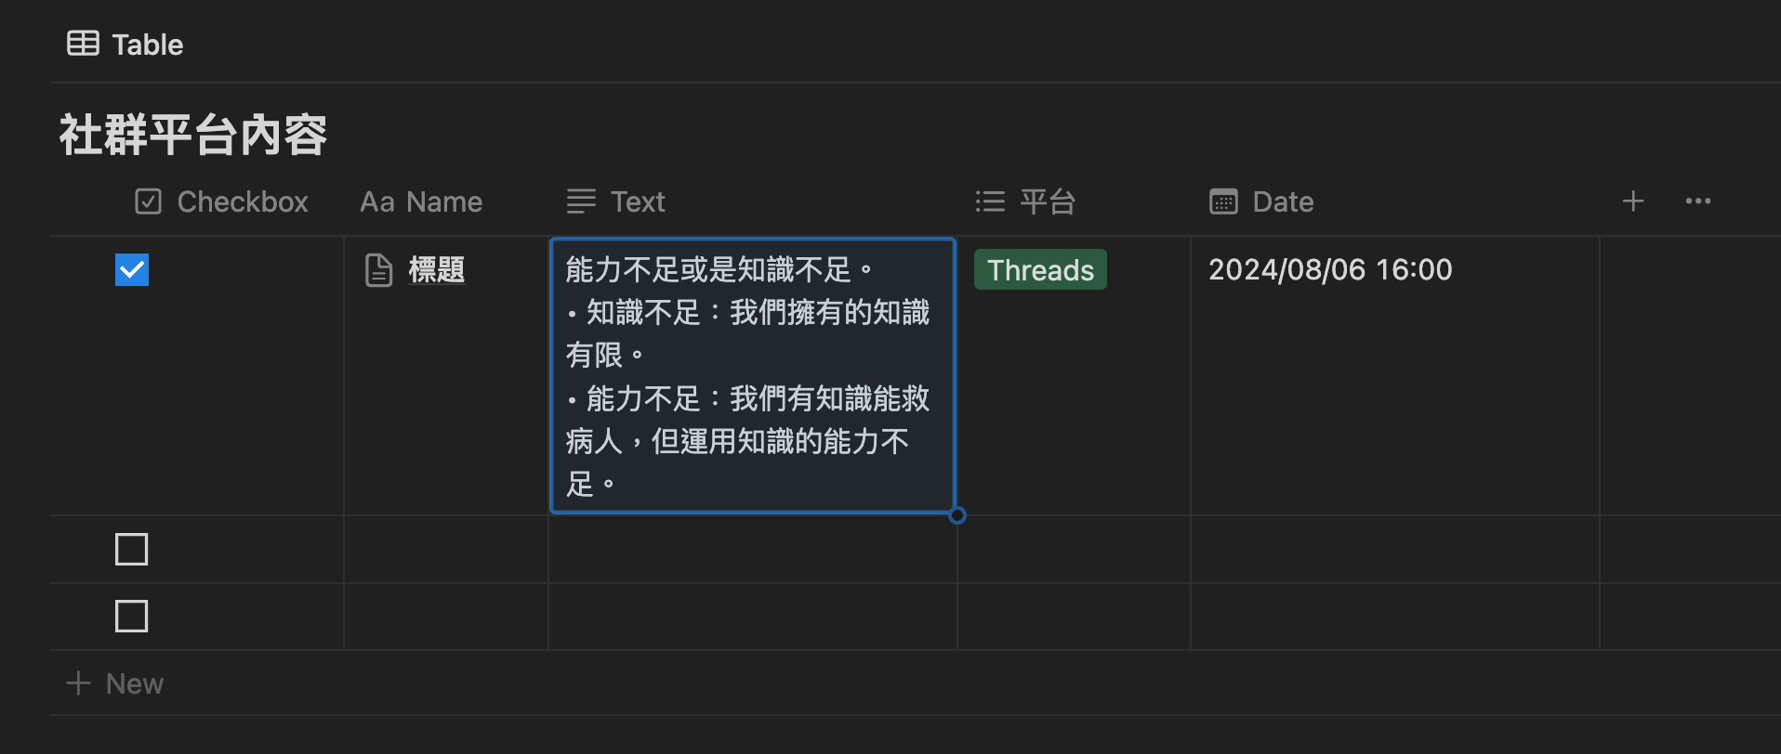Screen dimensions: 1781x754
Task: Add a new property with plus icon
Action: coord(1633,201)
